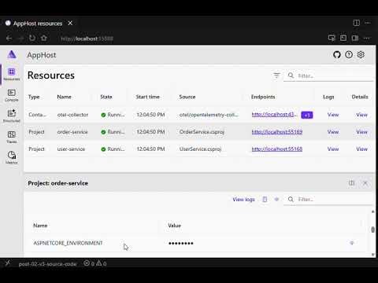378x283 pixels.
Task: Close the AppHost resources tab
Action: pyautogui.click(x=70, y=23)
